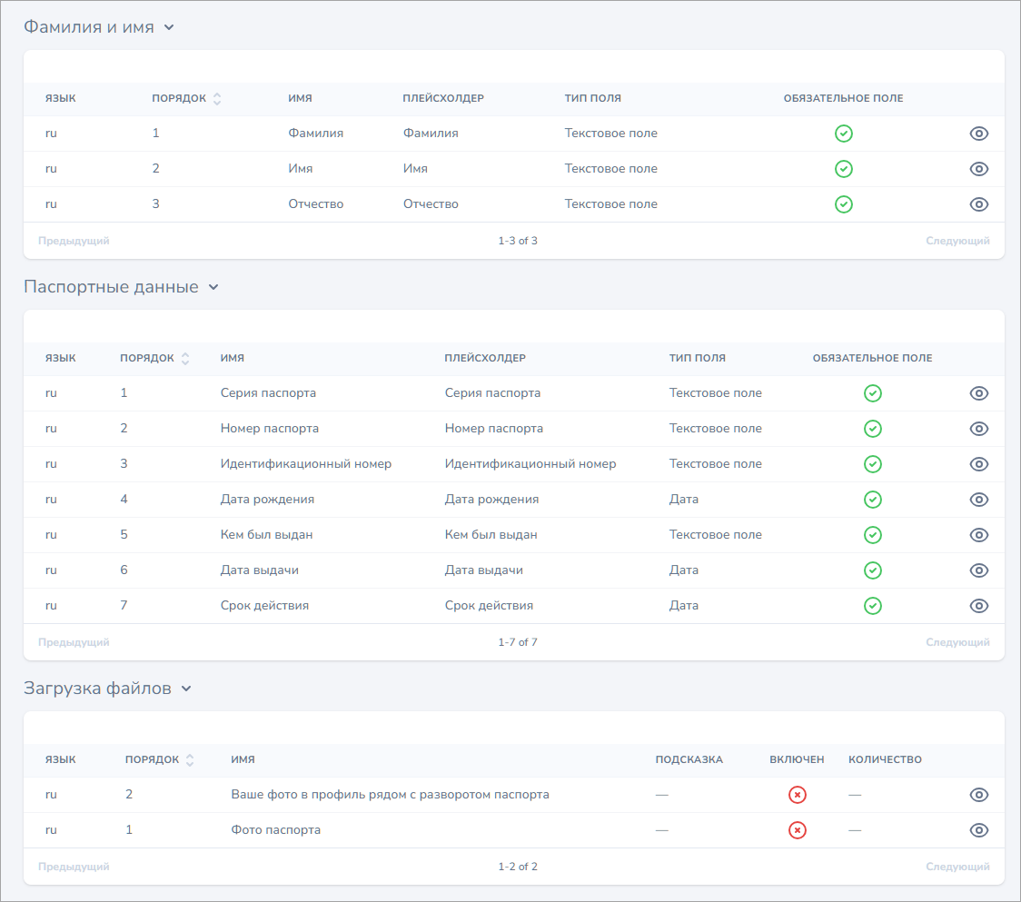Open Срок действия row eye icon
Screen dimensions: 1021x902
coord(978,606)
